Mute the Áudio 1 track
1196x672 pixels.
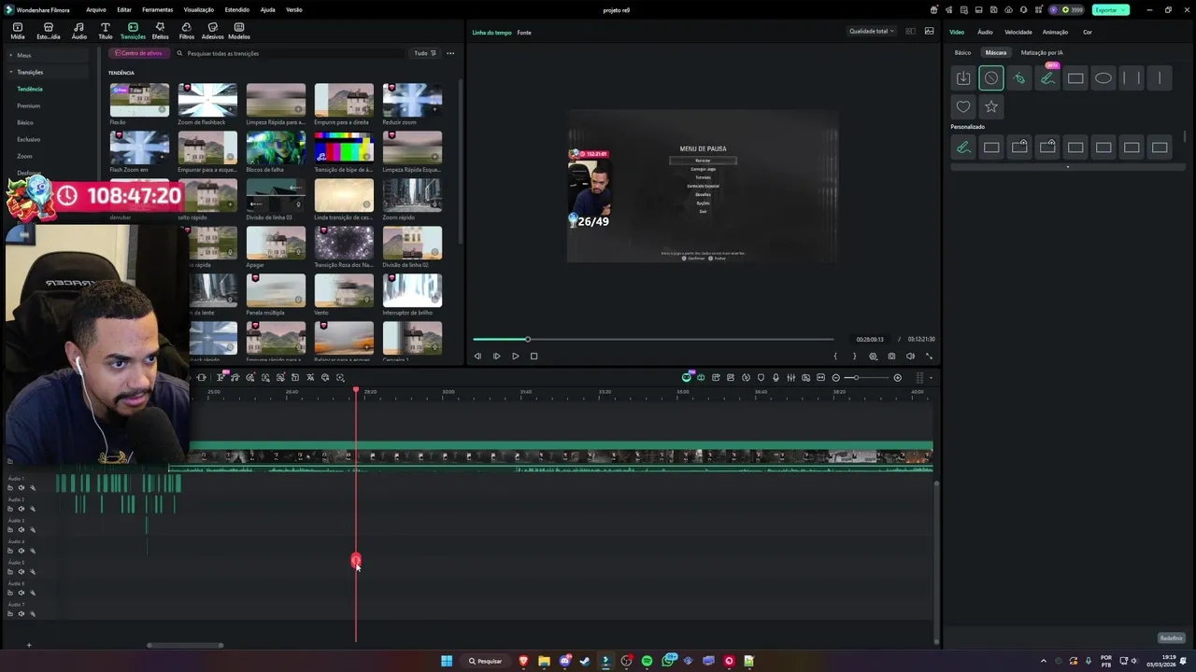[x=21, y=487]
